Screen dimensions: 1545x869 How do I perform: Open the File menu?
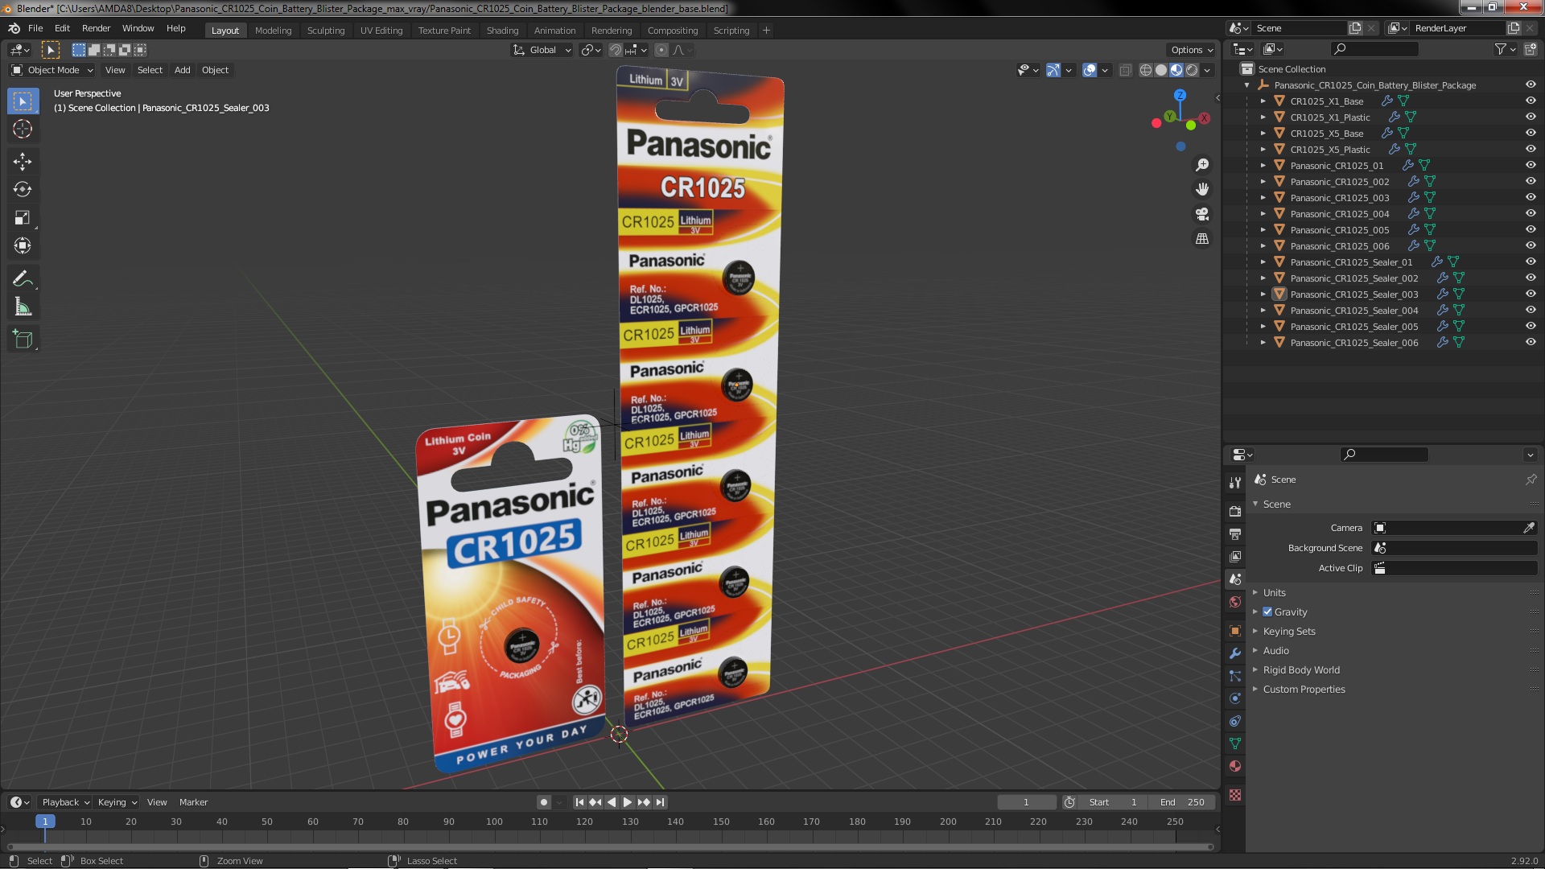pyautogui.click(x=35, y=28)
